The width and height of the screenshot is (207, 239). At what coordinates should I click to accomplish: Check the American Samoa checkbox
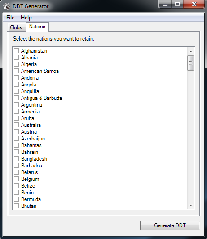tap(16, 71)
